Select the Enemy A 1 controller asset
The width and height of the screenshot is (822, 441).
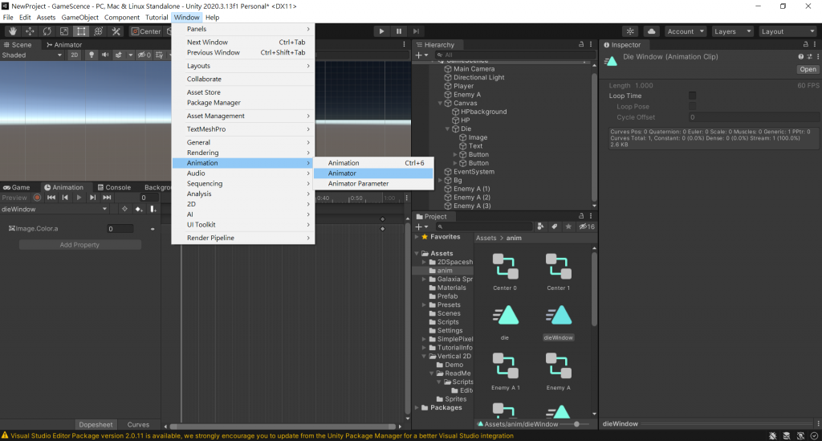click(x=506, y=371)
